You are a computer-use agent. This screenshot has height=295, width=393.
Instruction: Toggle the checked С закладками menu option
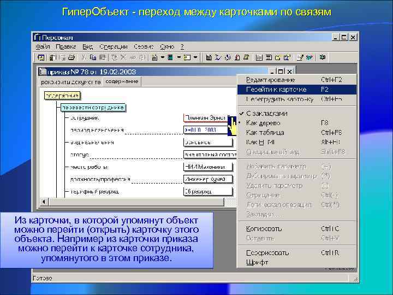[x=297, y=114]
